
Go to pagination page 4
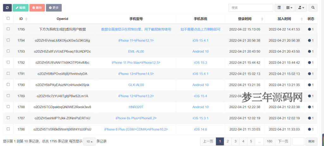click(x=243, y=142)
